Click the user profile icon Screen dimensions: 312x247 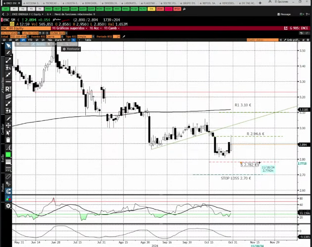pyautogui.click(x=270, y=1)
